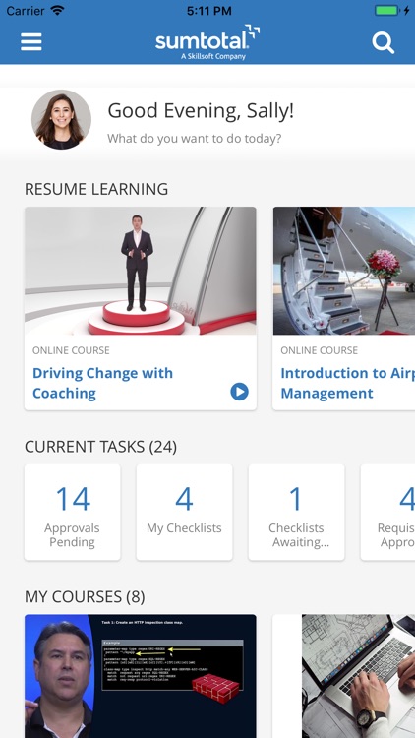Open Sally's profile photo

(61, 119)
